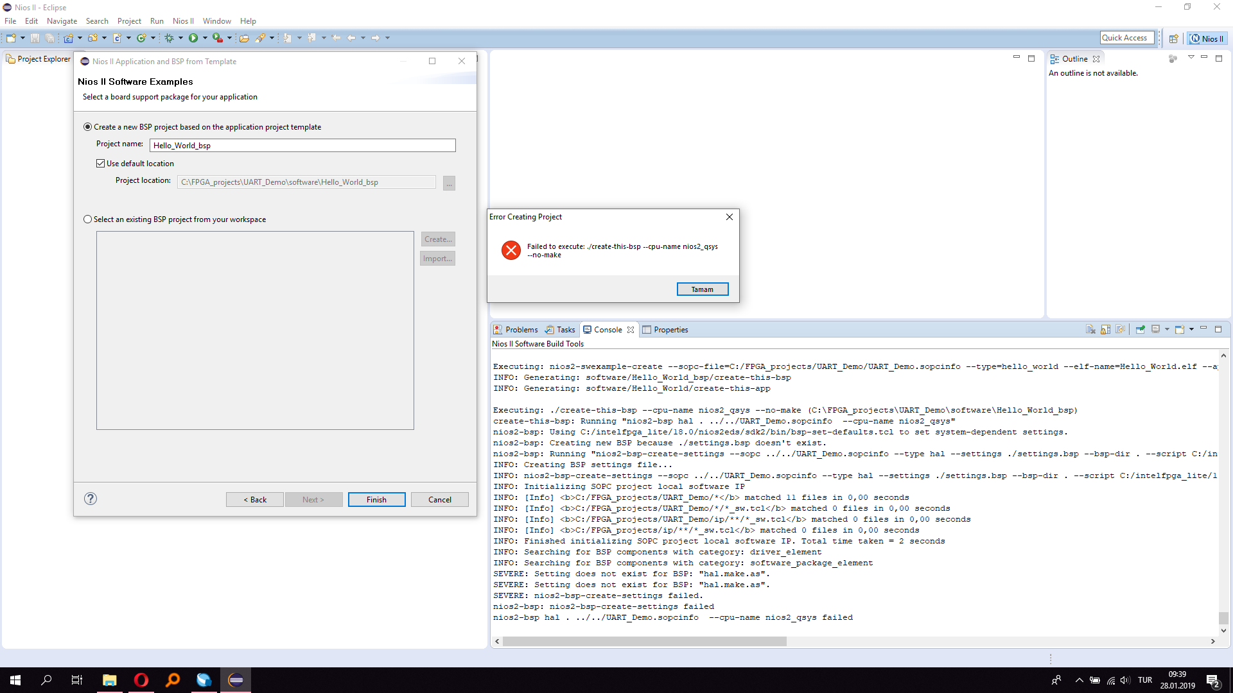Click the Quick Access search field
Screen dimensions: 1233x693
click(1127, 38)
